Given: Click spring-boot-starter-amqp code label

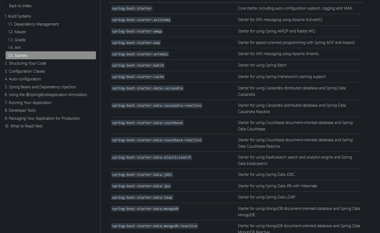Looking at the screenshot, I should click(x=137, y=31).
